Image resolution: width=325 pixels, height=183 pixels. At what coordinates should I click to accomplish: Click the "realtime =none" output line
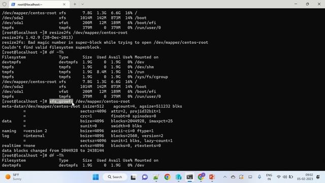18,145
